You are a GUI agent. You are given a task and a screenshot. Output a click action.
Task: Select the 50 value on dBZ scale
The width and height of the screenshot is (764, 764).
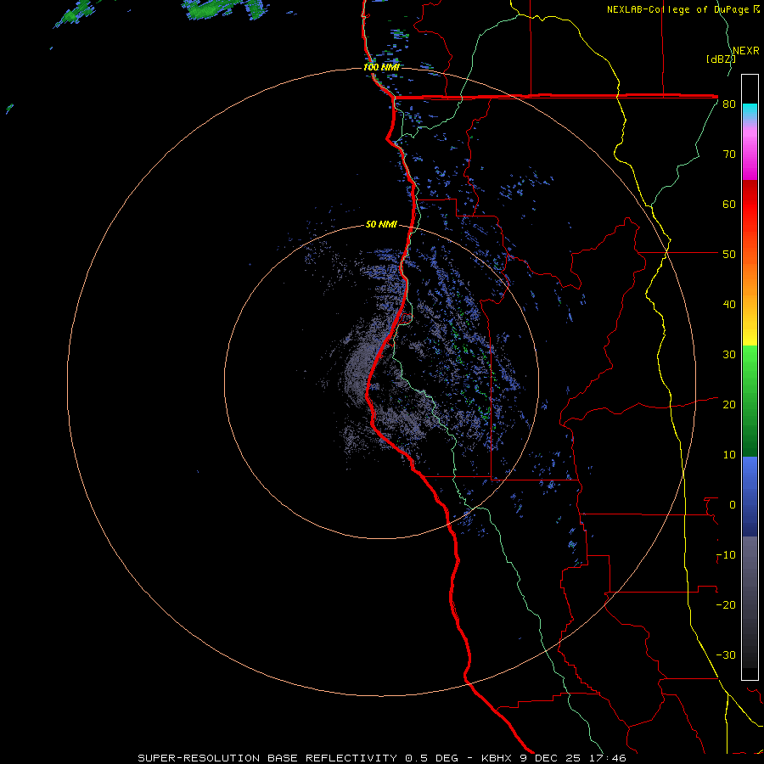tap(729, 255)
